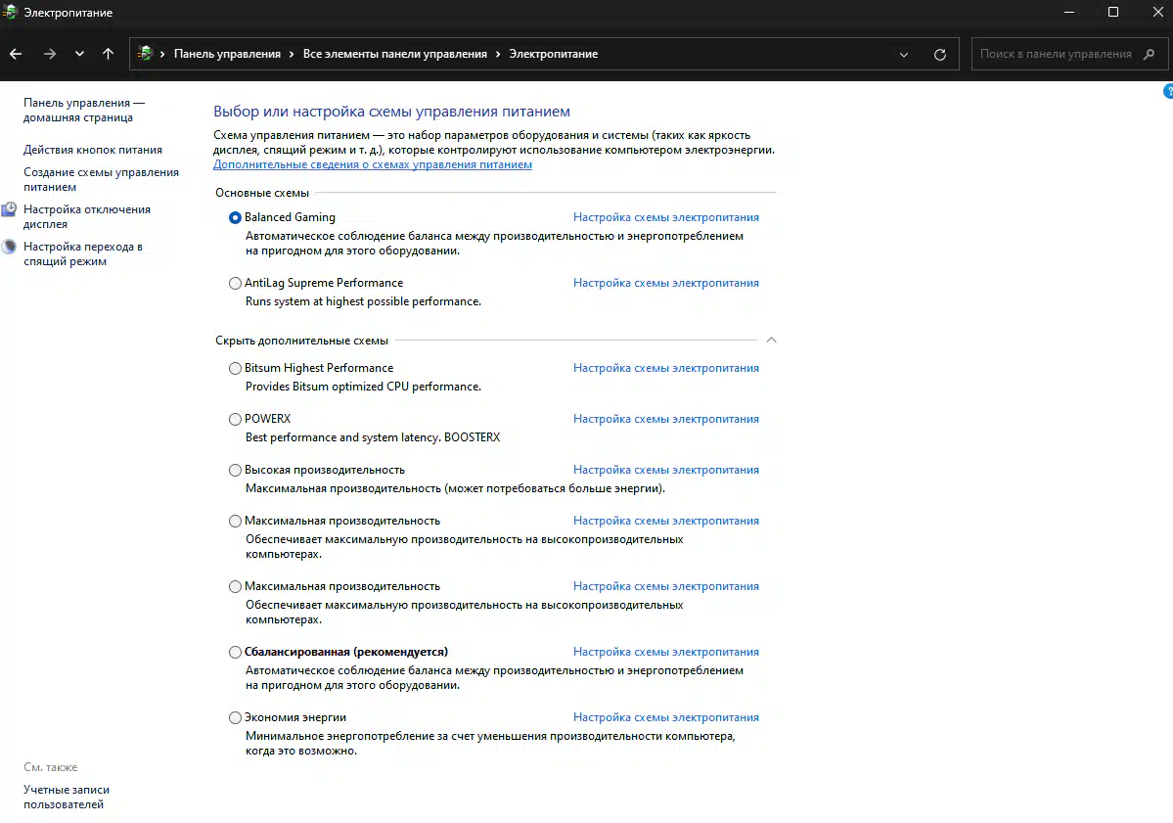Click the search magnifier icon

click(1150, 54)
